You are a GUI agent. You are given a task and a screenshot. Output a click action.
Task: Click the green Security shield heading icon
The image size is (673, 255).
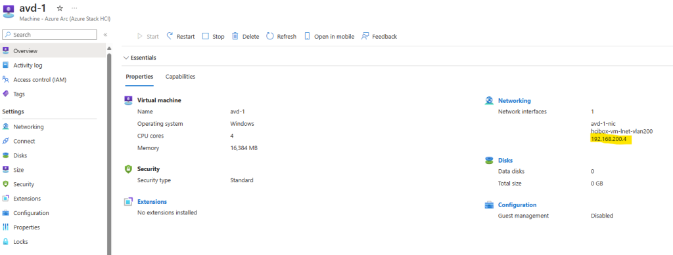pyautogui.click(x=128, y=169)
